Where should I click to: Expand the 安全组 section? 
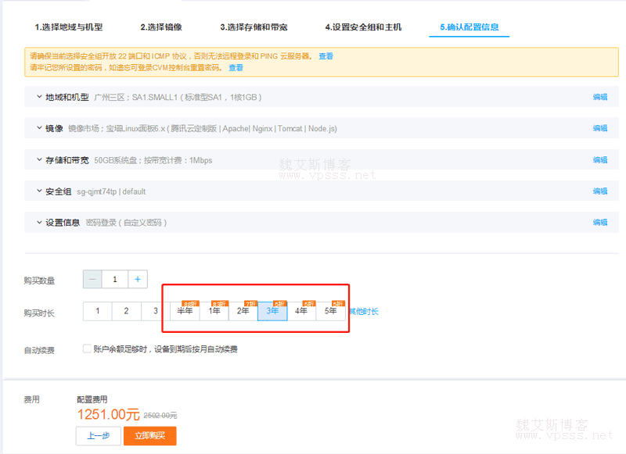[x=39, y=191]
